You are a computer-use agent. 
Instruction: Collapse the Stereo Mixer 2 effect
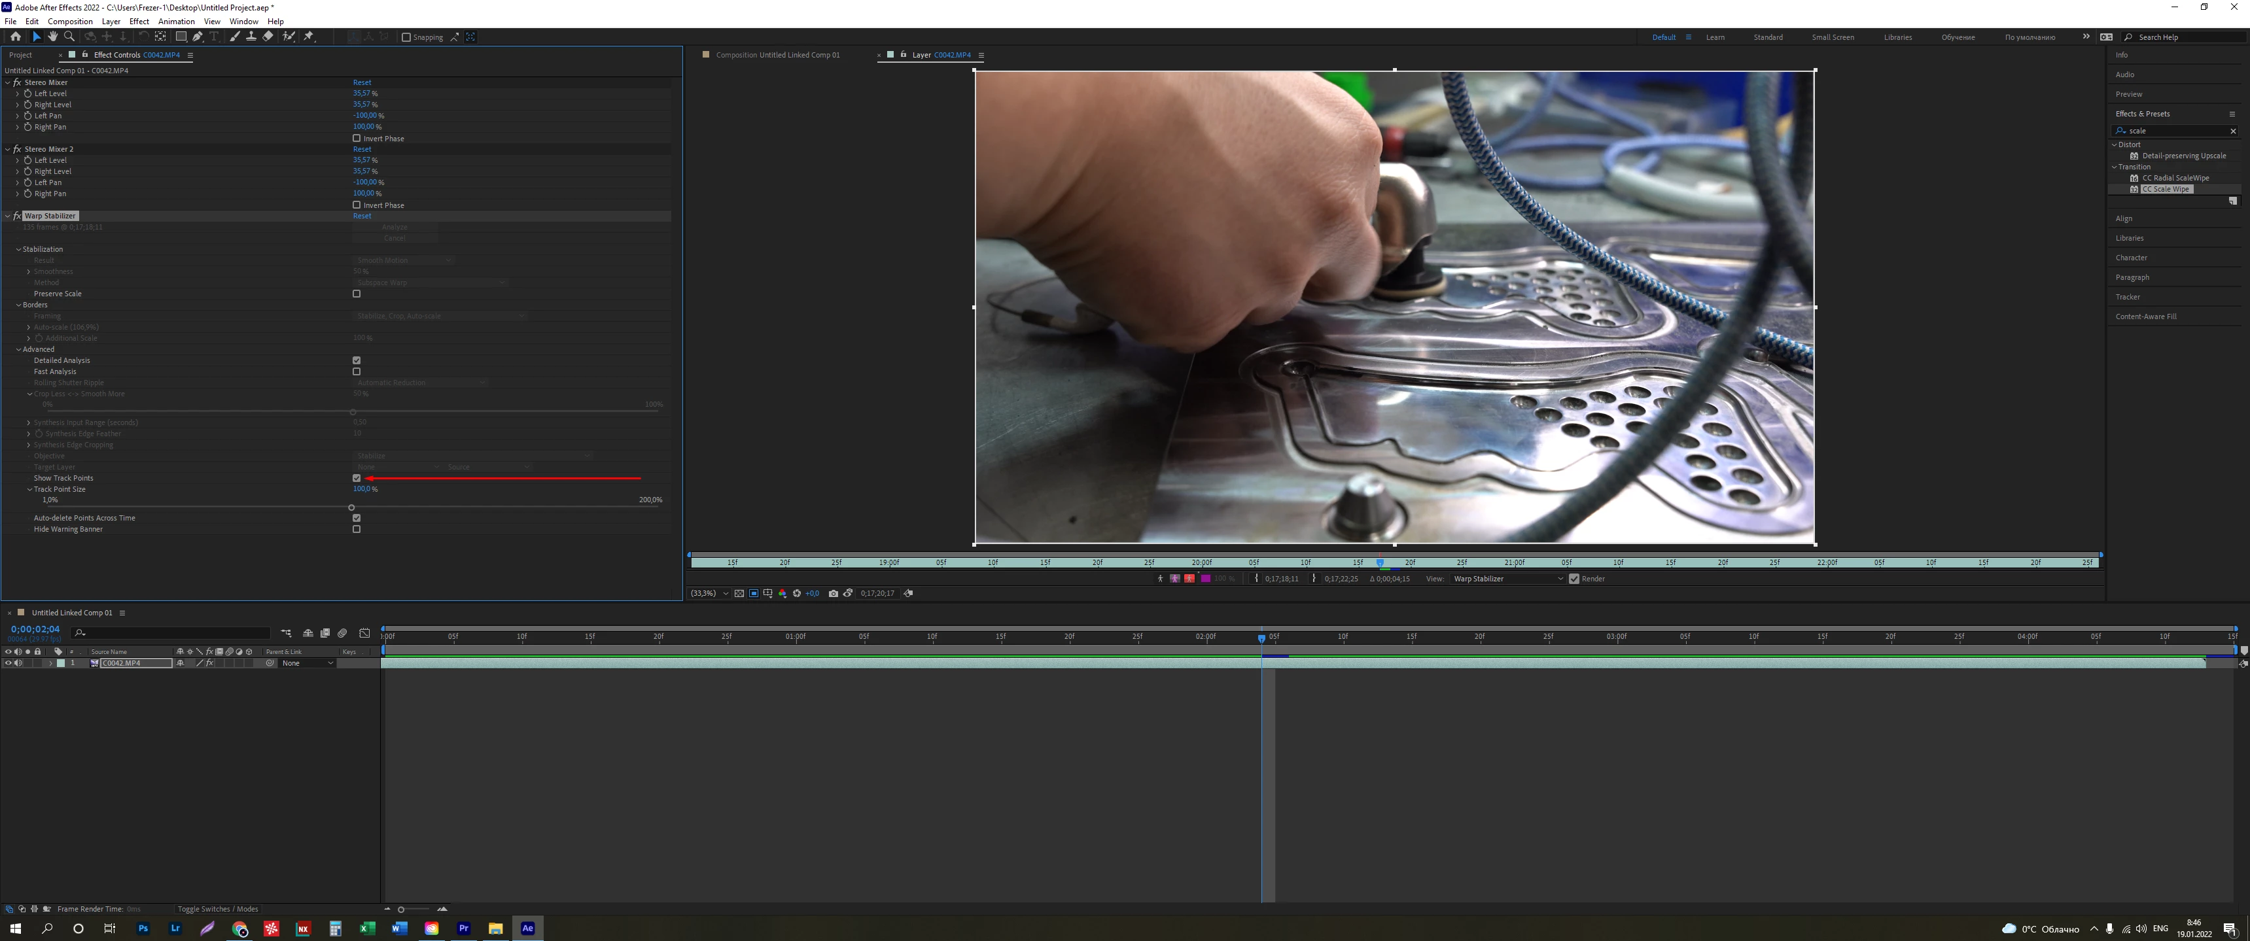pos(8,149)
